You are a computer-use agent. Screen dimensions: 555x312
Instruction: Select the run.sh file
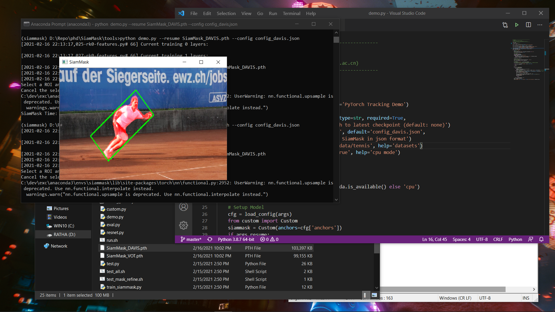pos(112,240)
